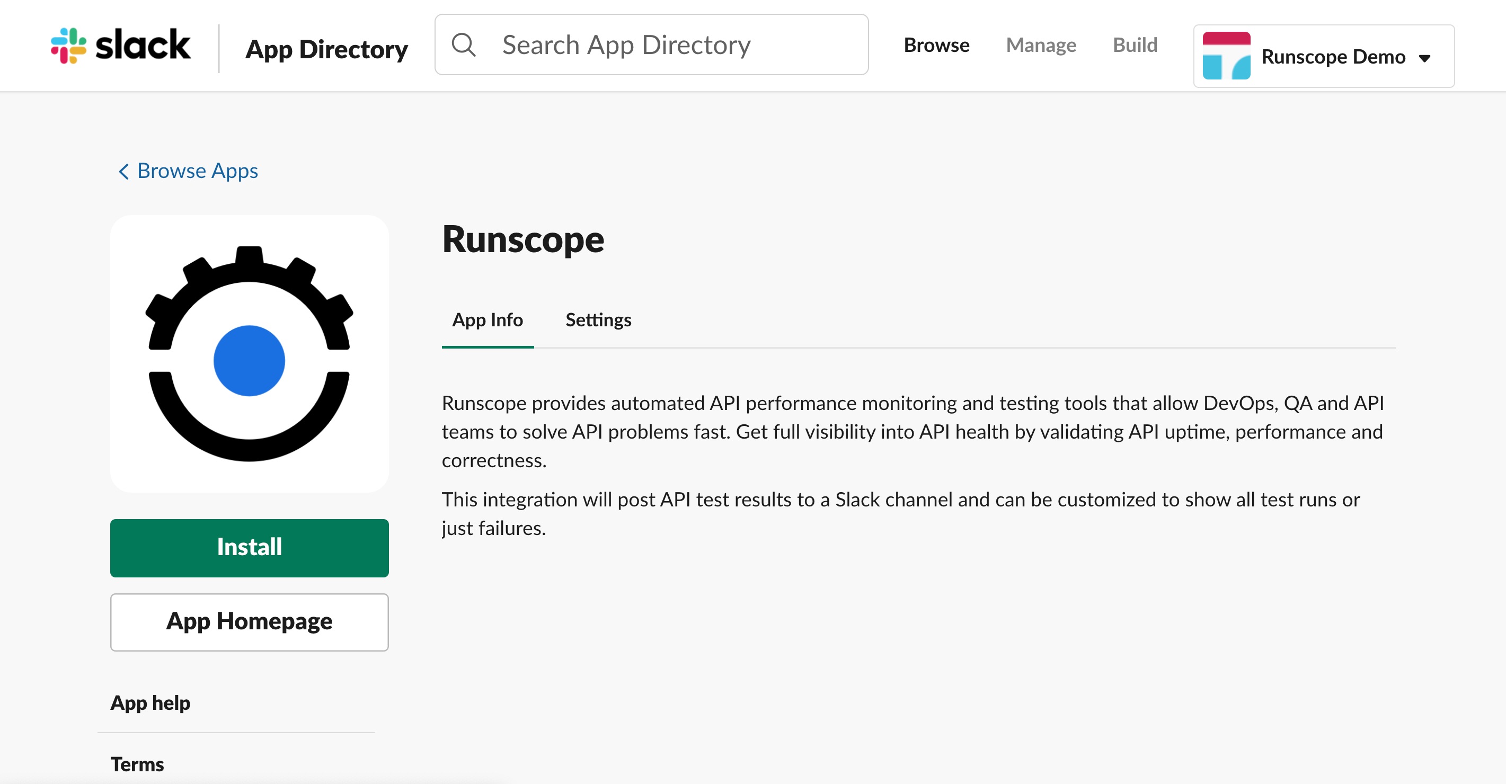Open the Runscope Demo workspace dropdown arrow

click(1425, 58)
